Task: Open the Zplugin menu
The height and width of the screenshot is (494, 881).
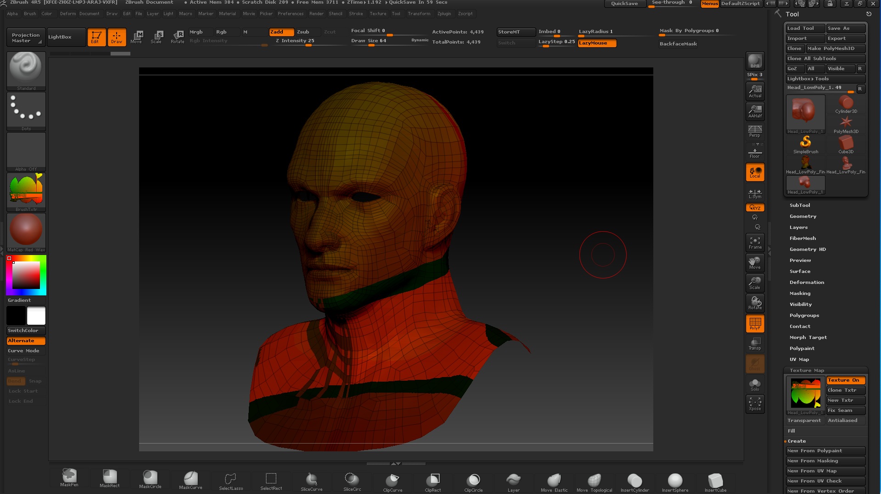Action: tap(443, 14)
